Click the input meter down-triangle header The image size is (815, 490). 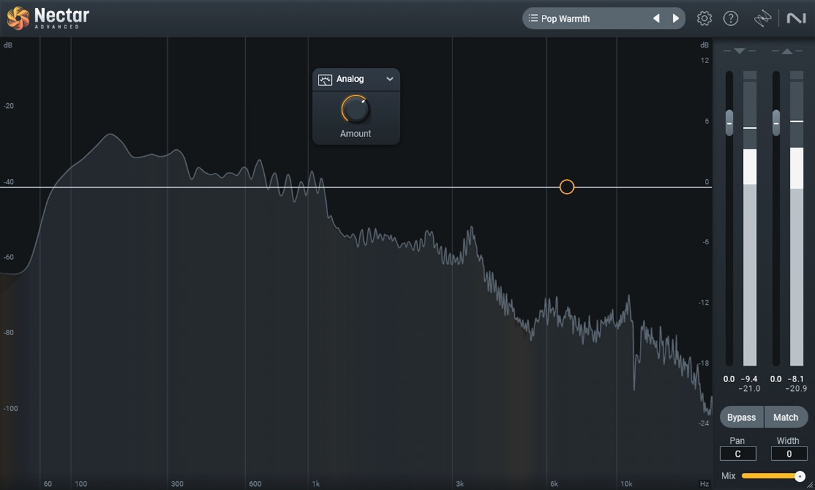tap(740, 52)
